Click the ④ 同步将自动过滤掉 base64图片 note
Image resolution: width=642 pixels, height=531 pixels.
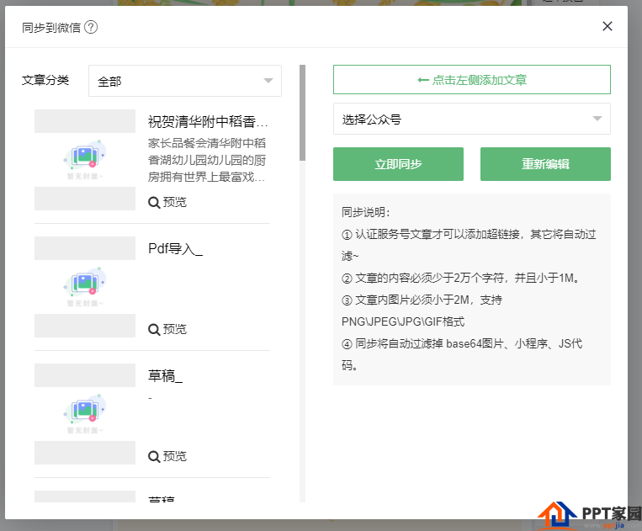coord(462,354)
